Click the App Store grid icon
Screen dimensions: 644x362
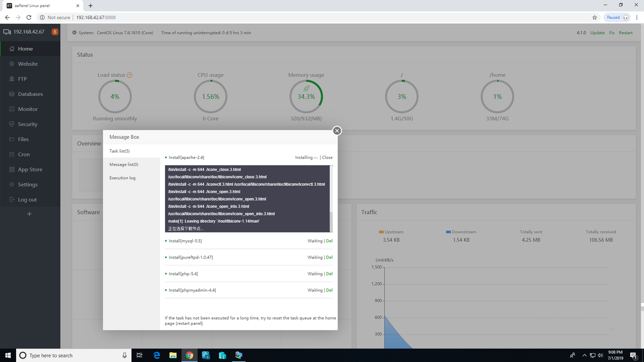12,169
